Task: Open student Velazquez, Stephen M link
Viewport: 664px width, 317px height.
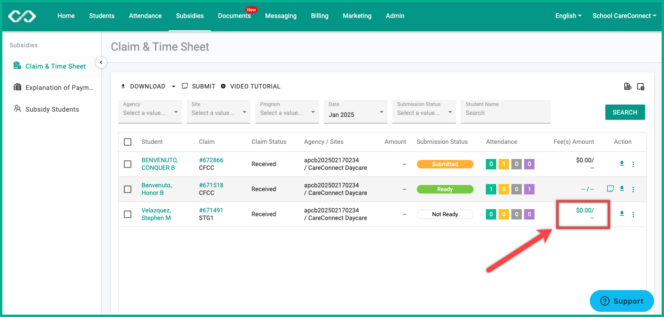Action: click(156, 214)
